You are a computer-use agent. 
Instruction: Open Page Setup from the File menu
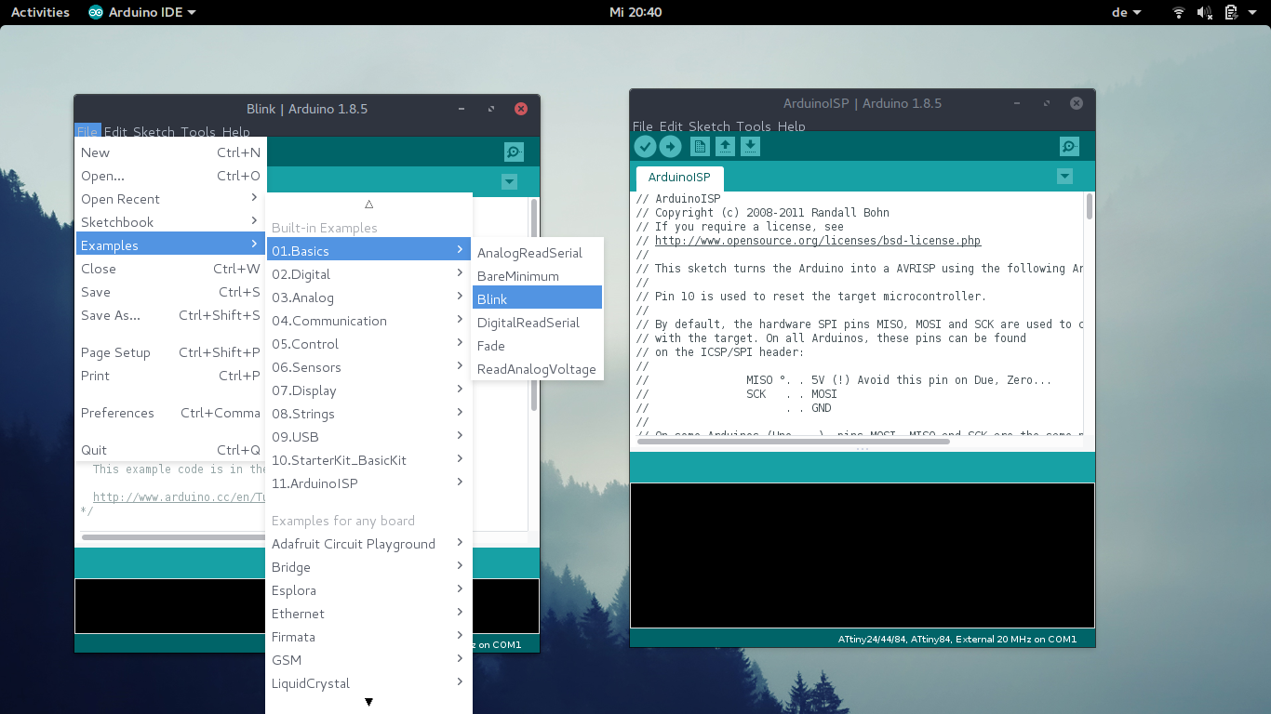[x=170, y=352]
